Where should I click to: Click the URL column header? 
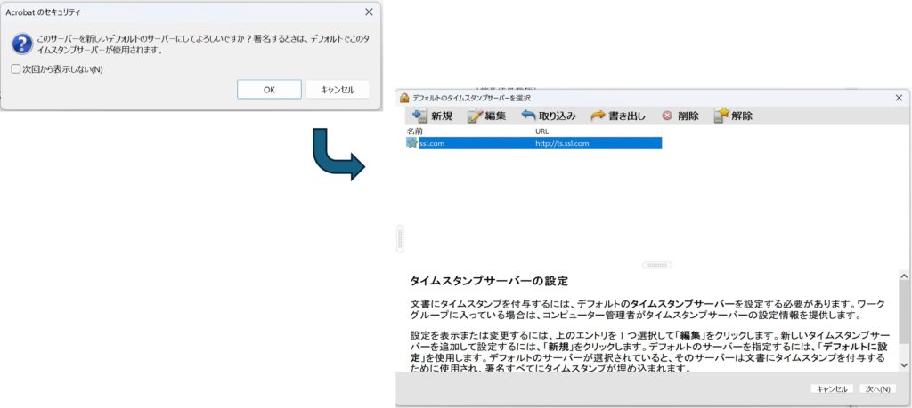click(541, 131)
